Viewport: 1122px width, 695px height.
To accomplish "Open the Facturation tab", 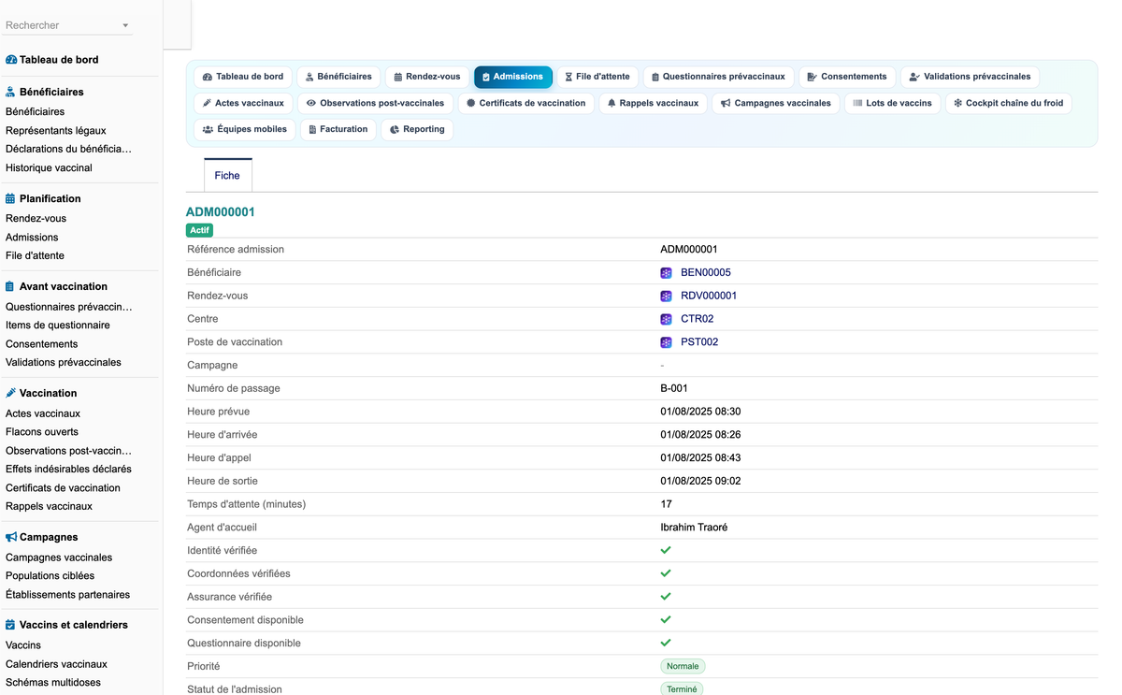I will [338, 129].
